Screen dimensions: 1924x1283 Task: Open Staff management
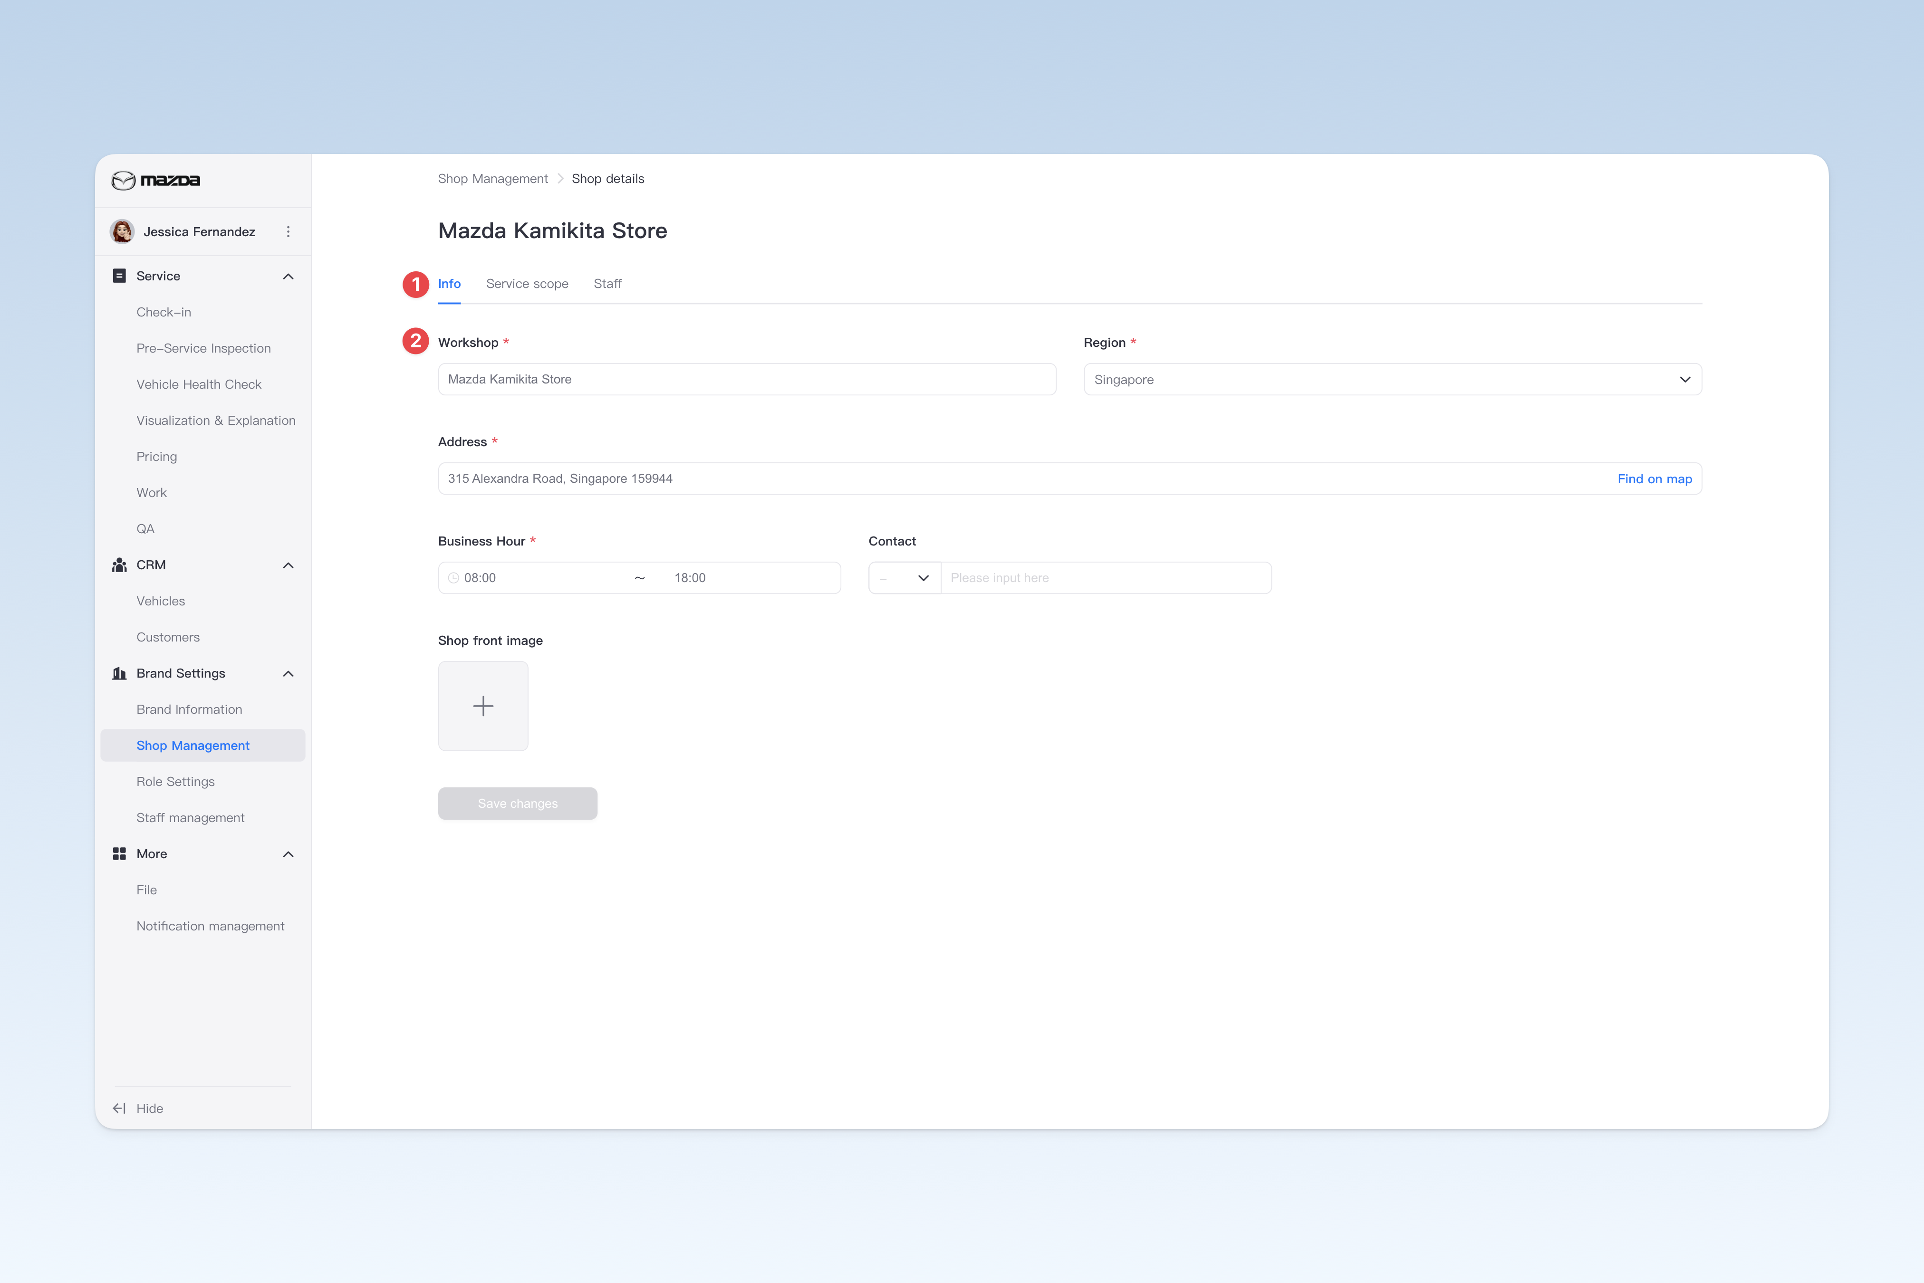pyautogui.click(x=191, y=817)
